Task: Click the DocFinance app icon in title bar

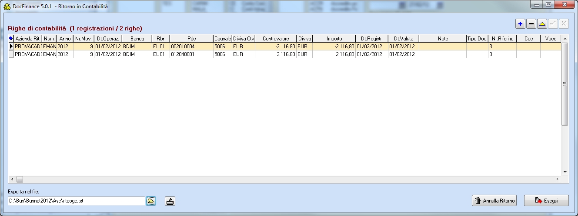Action: click(x=7, y=7)
